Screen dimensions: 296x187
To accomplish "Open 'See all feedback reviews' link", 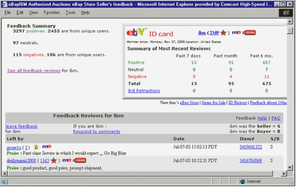I will pyautogui.click(x=34, y=71).
